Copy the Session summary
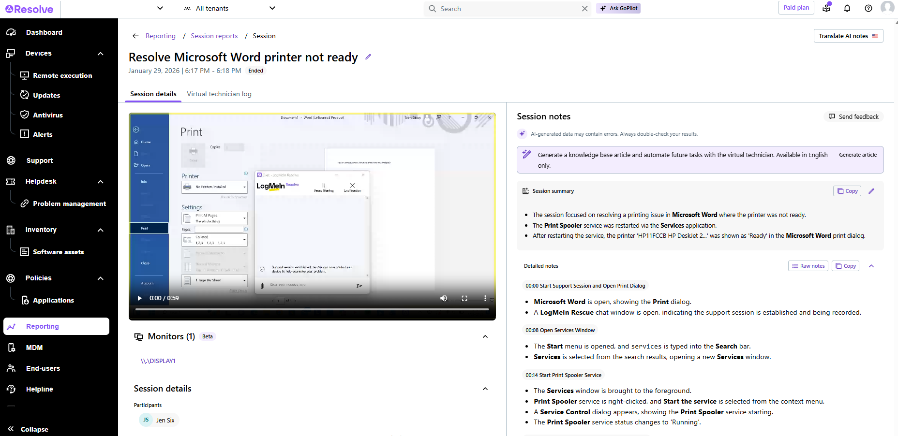The image size is (898, 436). tap(847, 191)
